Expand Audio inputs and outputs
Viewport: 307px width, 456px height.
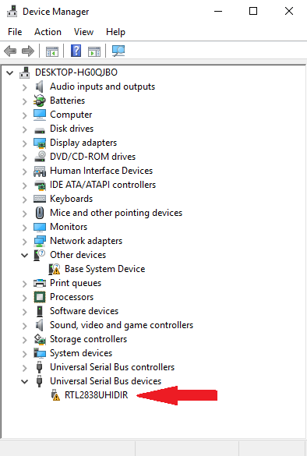tap(25, 87)
